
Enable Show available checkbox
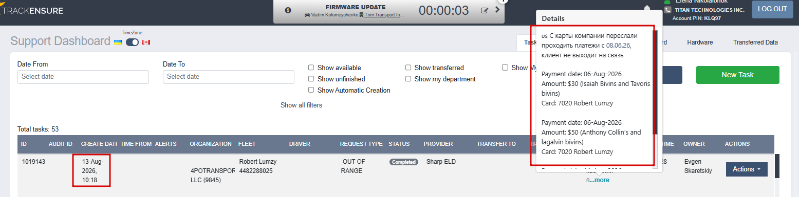(311, 68)
